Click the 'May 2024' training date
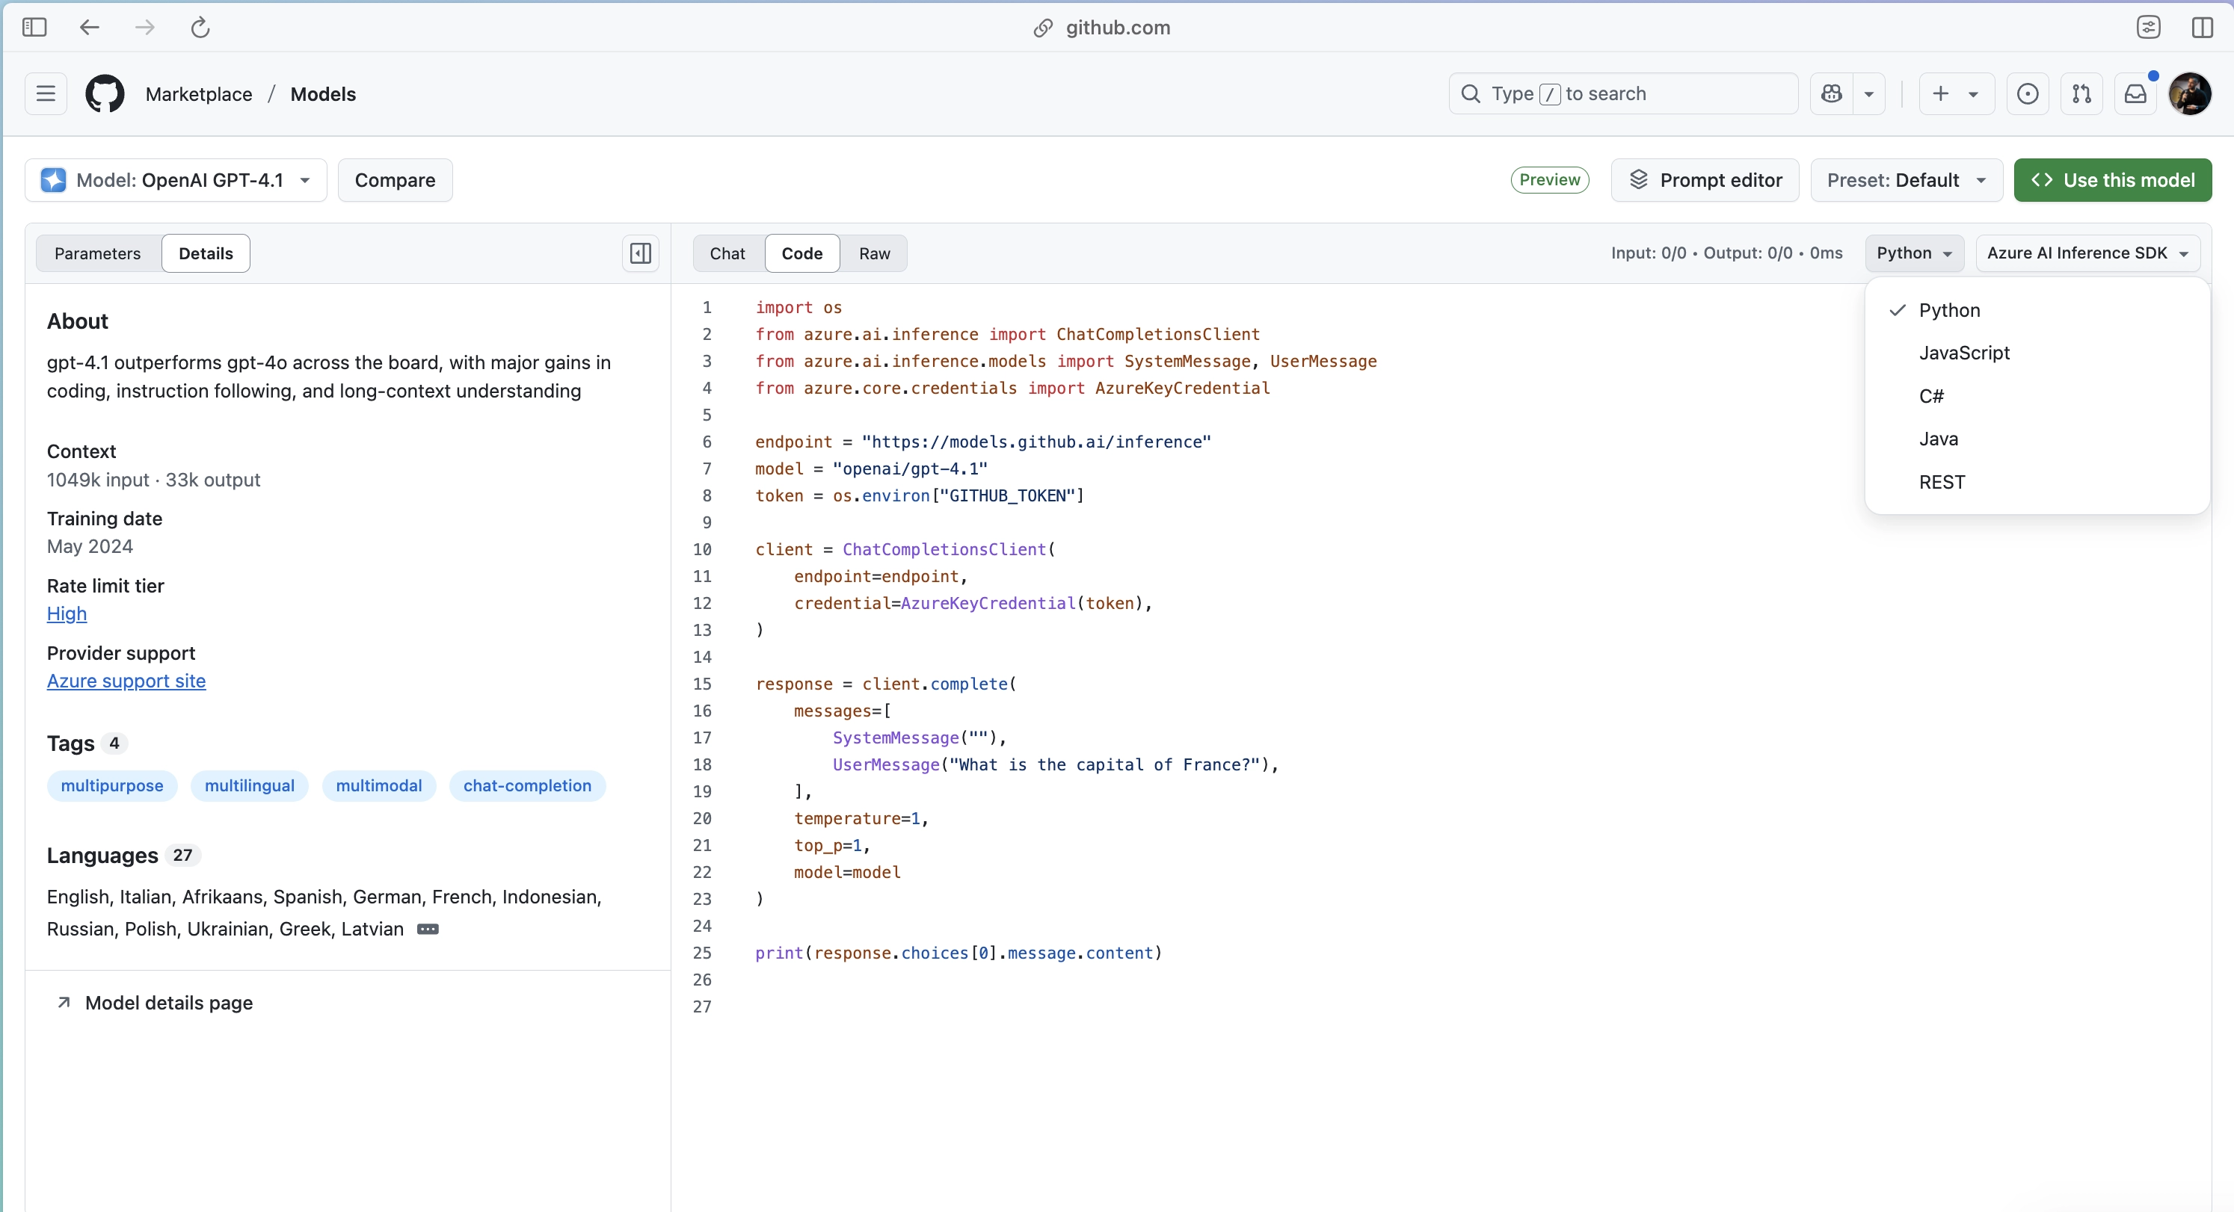Viewport: 2234px width, 1212px height. point(90,547)
